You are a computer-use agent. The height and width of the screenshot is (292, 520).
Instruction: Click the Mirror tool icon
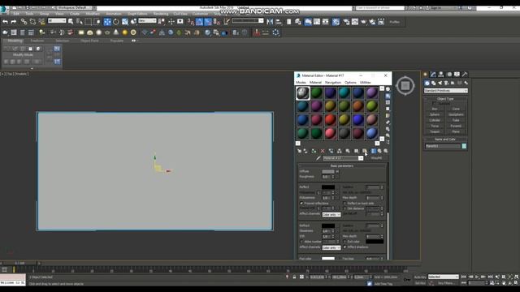(x=270, y=22)
